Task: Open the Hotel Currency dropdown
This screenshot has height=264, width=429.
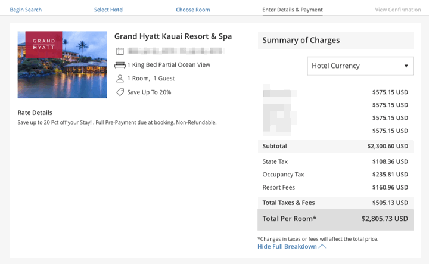Action: click(x=360, y=66)
